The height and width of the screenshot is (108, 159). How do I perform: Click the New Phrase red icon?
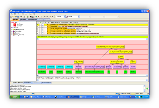(x=15, y=24)
